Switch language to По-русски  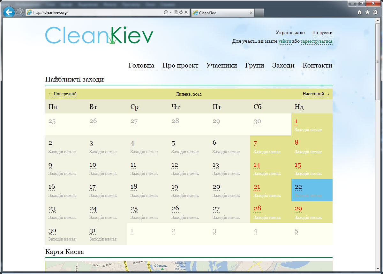tap(322, 33)
